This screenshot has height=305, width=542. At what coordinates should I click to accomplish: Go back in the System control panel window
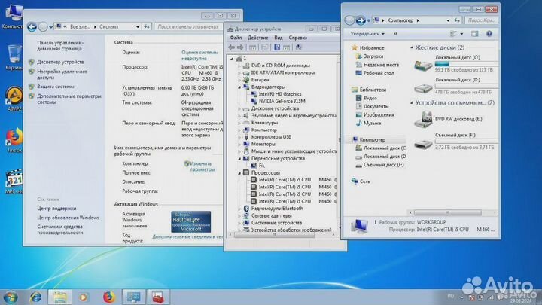[x=32, y=26]
